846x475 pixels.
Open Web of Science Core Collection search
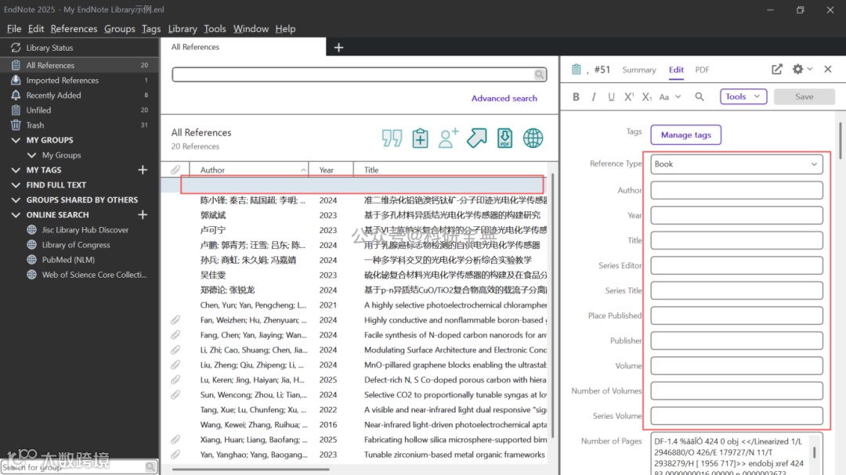tap(95, 275)
